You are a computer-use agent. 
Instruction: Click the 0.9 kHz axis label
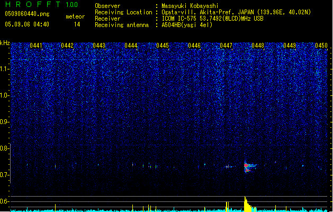point(4,122)
